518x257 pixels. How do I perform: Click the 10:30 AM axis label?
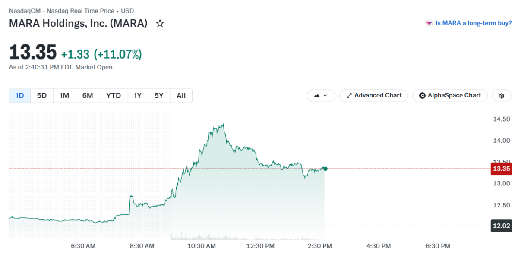pyautogui.click(x=201, y=246)
